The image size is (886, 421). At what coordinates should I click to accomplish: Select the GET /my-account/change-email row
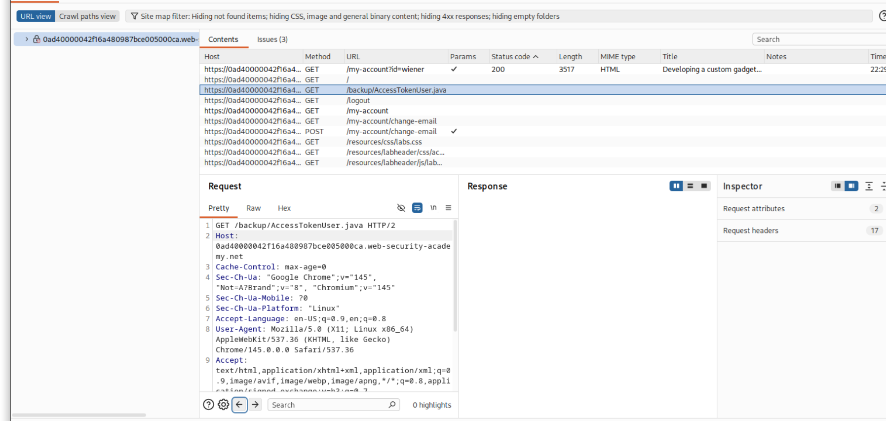point(542,121)
